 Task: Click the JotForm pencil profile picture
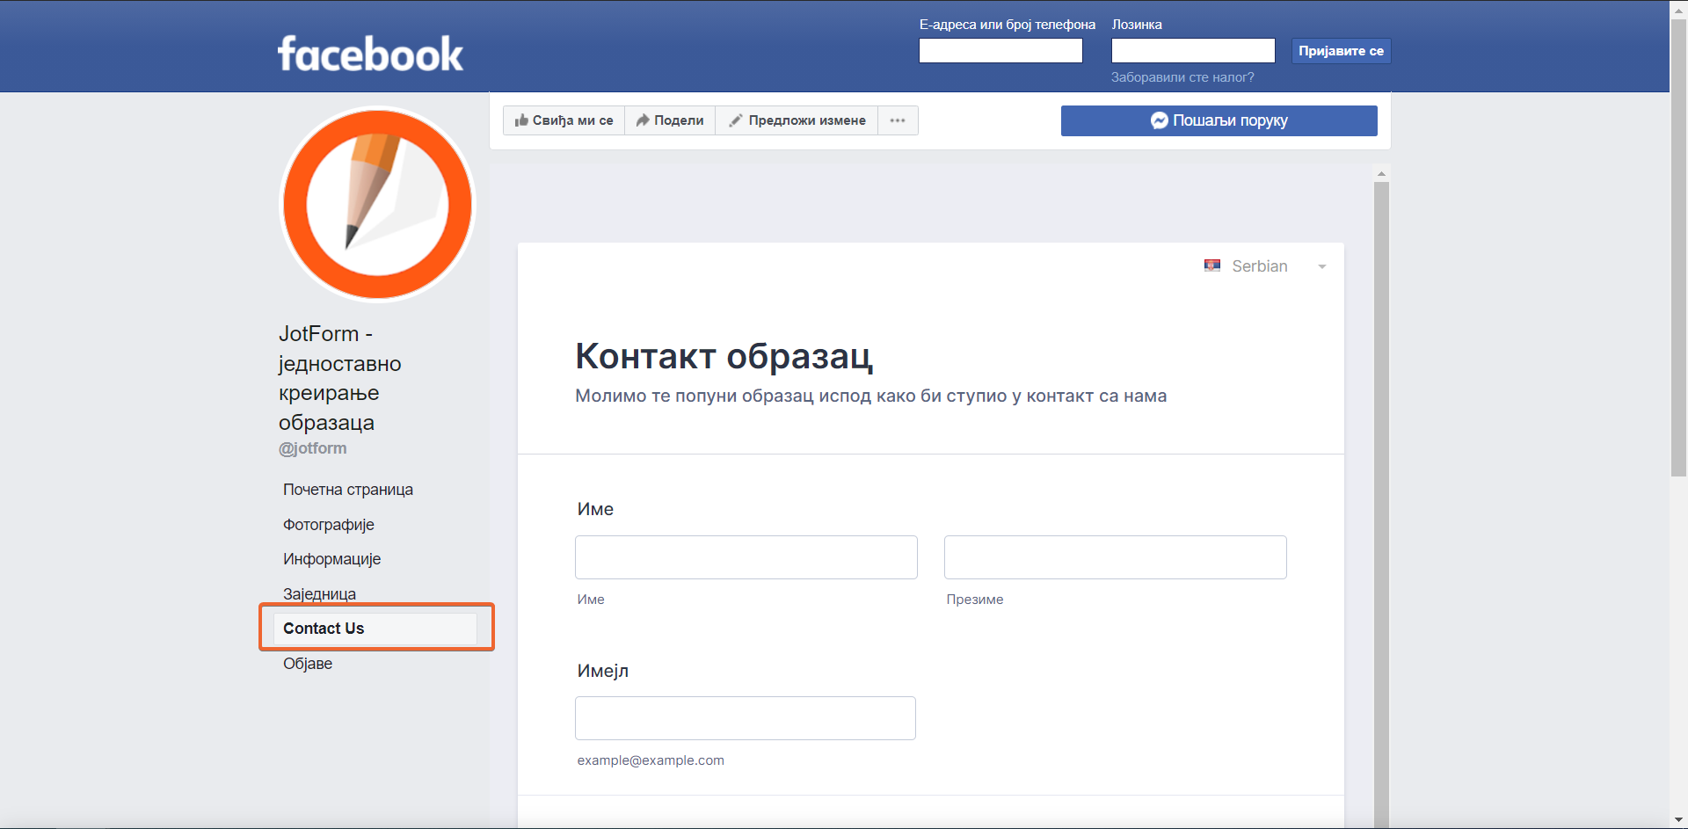click(377, 205)
